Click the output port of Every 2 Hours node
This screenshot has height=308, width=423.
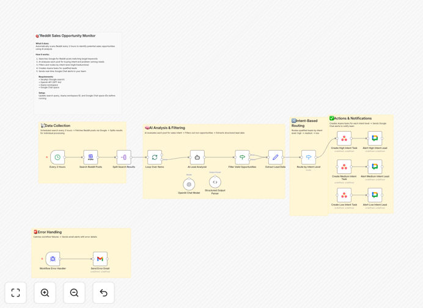pyautogui.click(x=65, y=157)
